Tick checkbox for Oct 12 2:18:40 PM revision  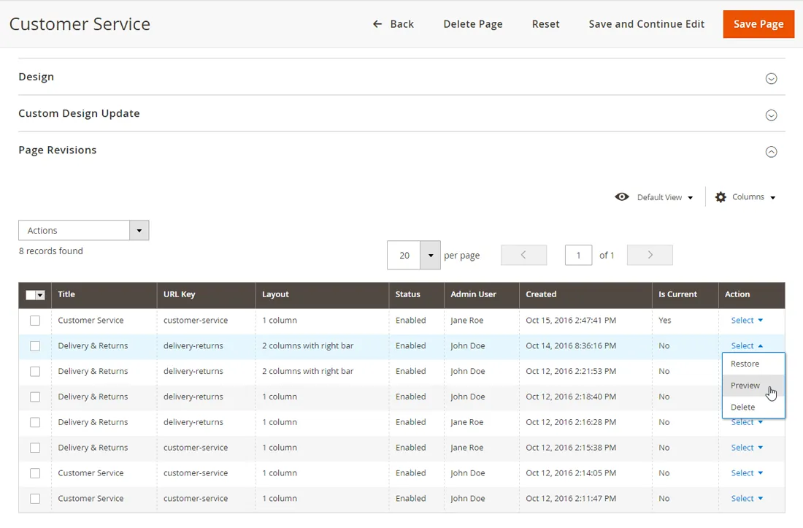35,397
